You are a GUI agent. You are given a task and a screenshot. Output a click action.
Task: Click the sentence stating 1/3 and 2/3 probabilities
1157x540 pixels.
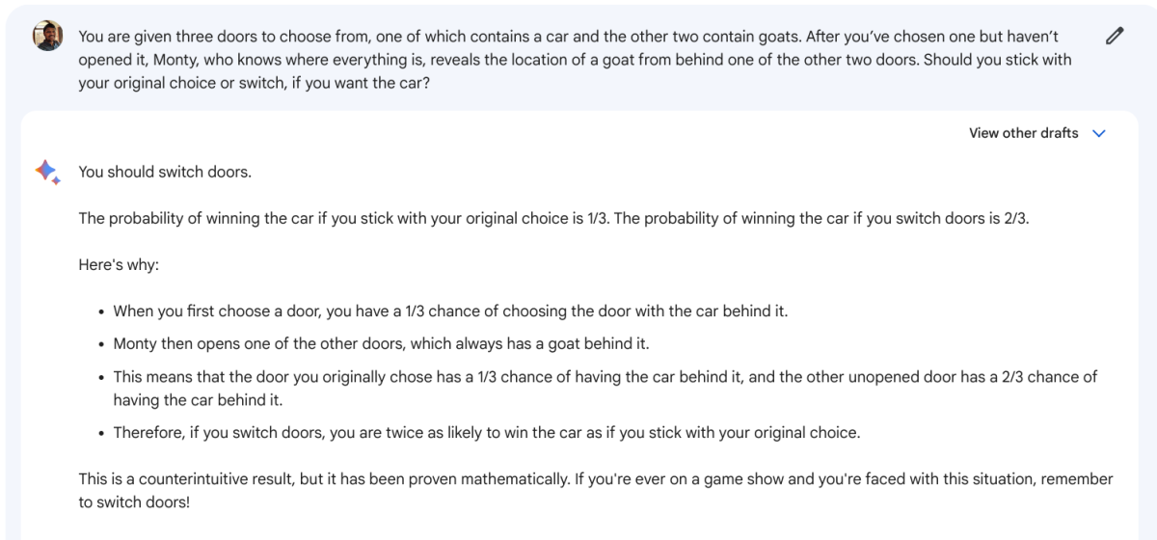[x=553, y=218]
